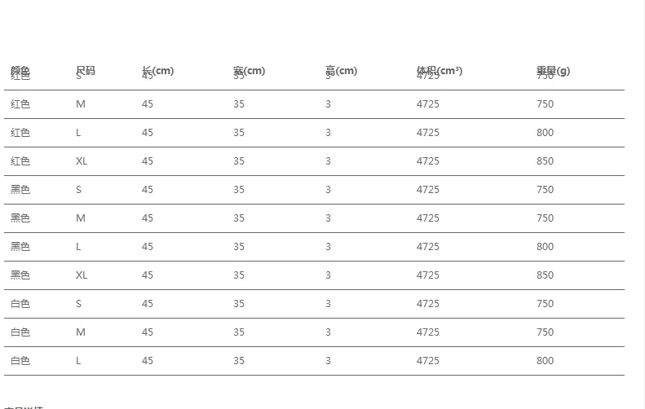The height and width of the screenshot is (409, 645).
Task: Click weight 800 in the 白色 L row
Action: 545,361
